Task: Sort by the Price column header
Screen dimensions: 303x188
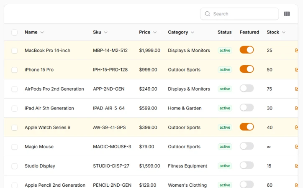Action: [x=148, y=32]
